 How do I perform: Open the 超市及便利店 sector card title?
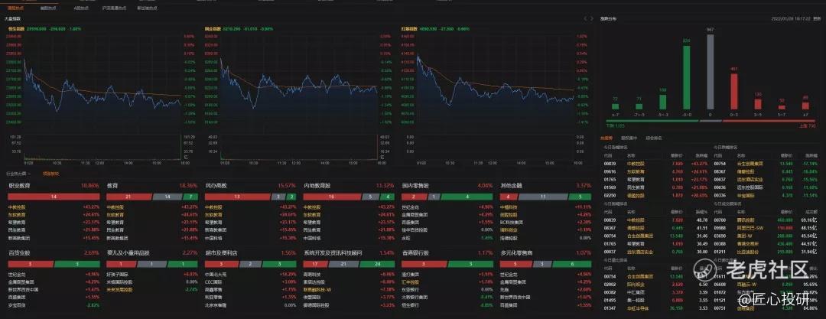(222, 253)
